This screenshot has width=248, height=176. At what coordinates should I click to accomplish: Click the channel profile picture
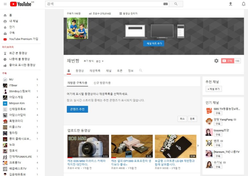tap(77, 28)
